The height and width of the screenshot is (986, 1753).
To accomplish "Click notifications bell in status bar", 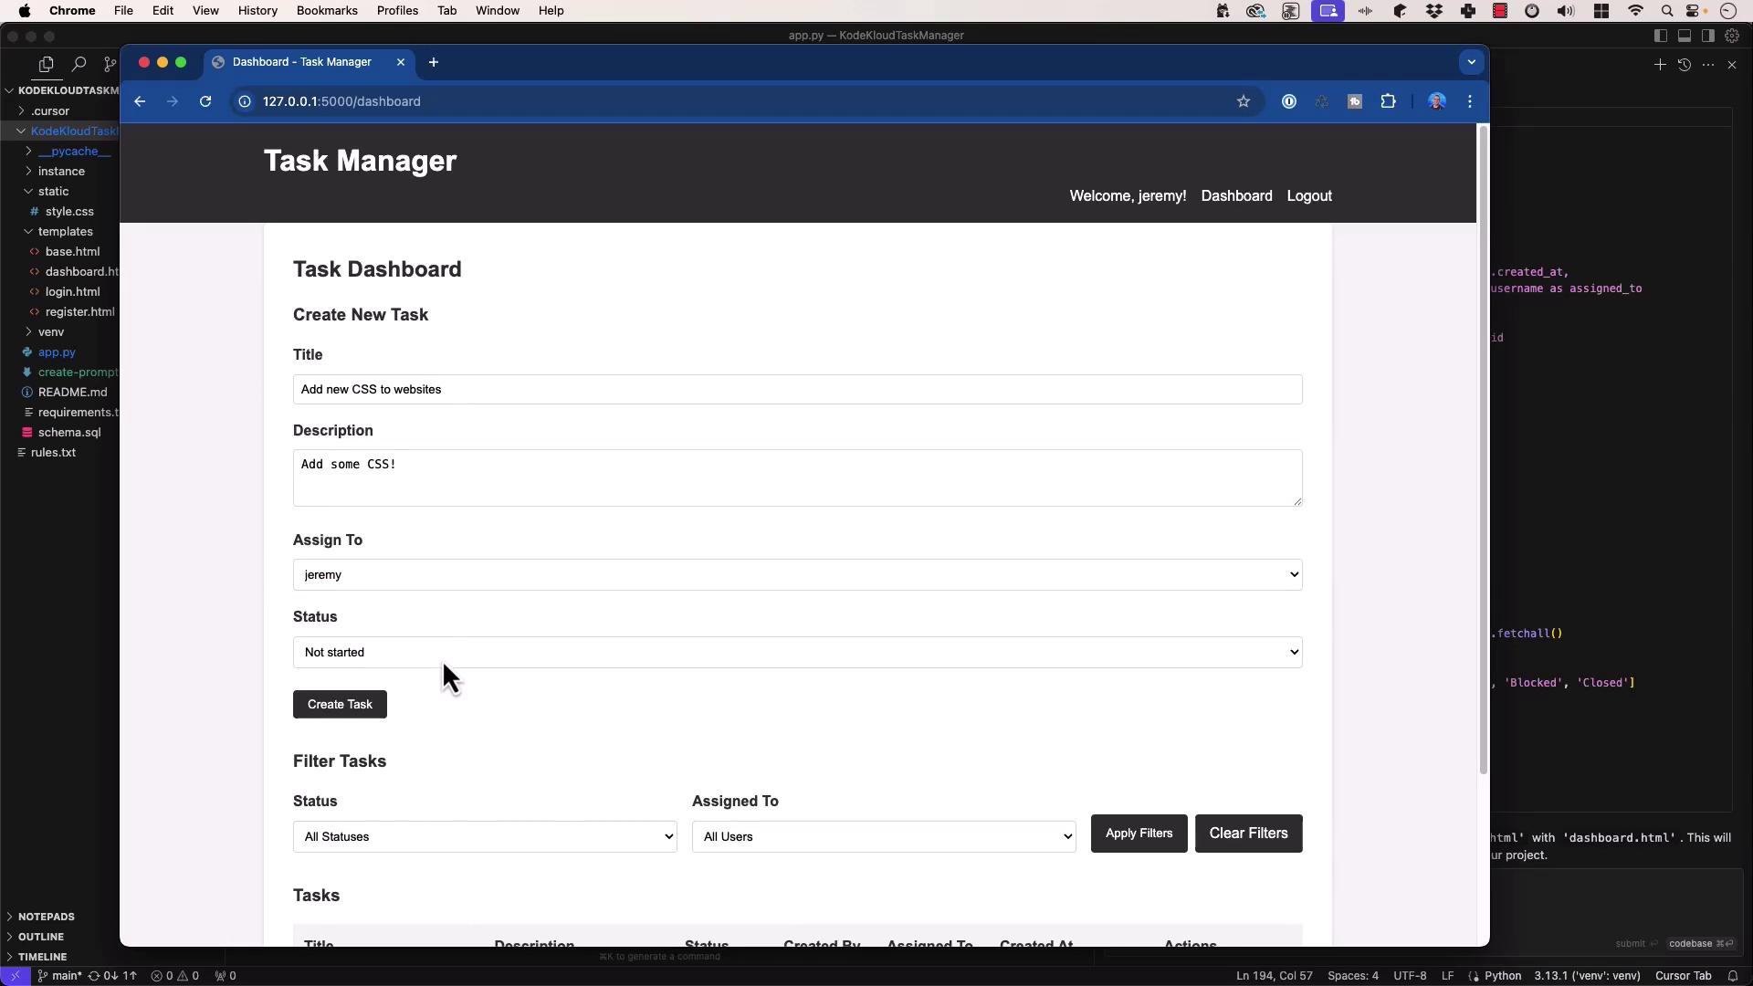I will 1732,975.
